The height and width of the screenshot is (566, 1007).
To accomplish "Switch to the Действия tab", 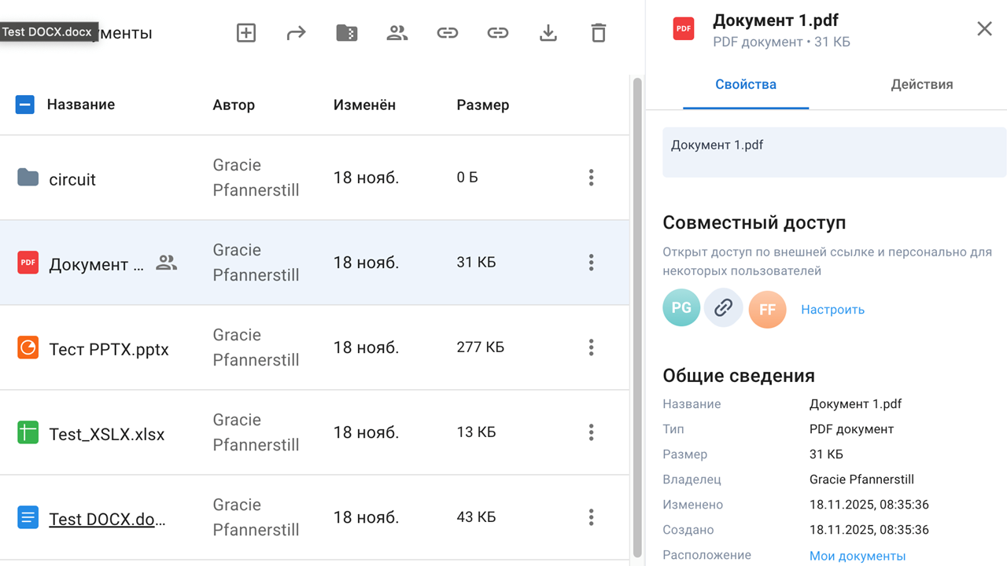I will (x=921, y=84).
